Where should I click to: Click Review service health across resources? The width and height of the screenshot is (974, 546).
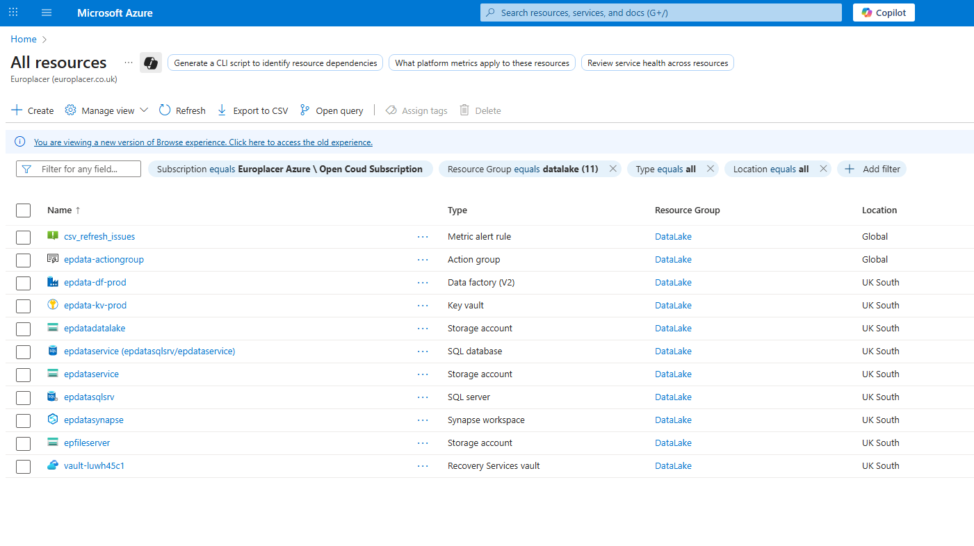657,63
